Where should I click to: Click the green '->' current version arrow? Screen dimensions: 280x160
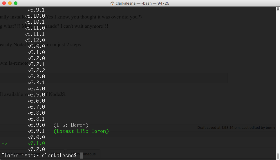(x=4, y=143)
